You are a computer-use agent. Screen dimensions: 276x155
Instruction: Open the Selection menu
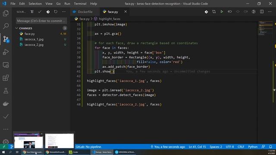coord(35,3)
